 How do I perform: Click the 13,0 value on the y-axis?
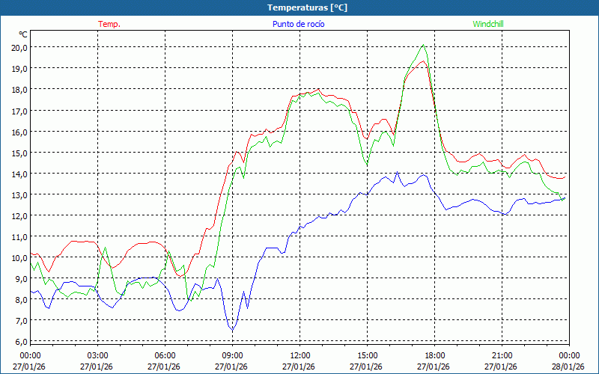click(x=19, y=194)
